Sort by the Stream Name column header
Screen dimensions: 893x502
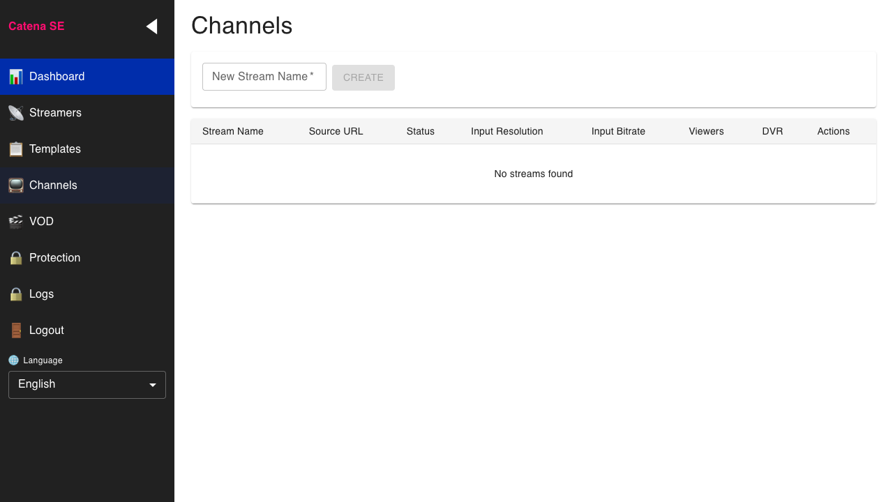pos(232,131)
